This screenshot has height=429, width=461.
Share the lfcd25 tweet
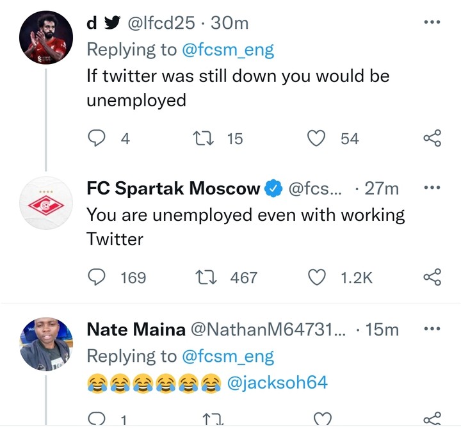pos(432,138)
